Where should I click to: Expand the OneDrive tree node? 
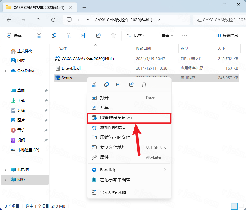pyautogui.click(x=6, y=71)
